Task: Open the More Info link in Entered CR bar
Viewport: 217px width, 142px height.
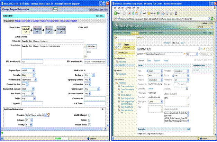Action: click(100, 16)
